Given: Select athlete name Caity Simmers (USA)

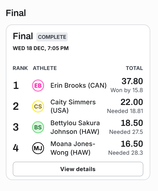Looking at the screenshot, I should point(73,106).
